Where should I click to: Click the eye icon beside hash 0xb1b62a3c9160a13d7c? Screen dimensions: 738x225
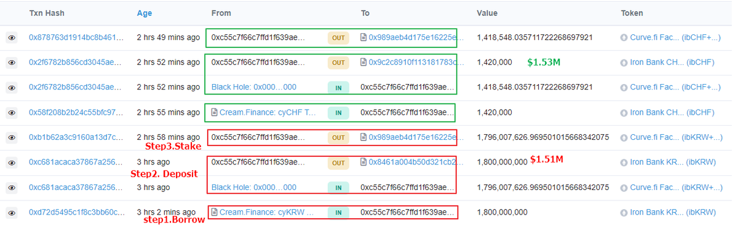coord(11,137)
